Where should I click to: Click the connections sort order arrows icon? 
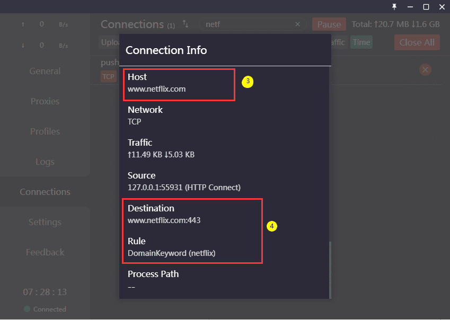186,24
